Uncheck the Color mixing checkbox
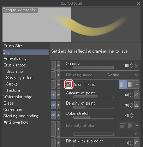 coord(68,84)
